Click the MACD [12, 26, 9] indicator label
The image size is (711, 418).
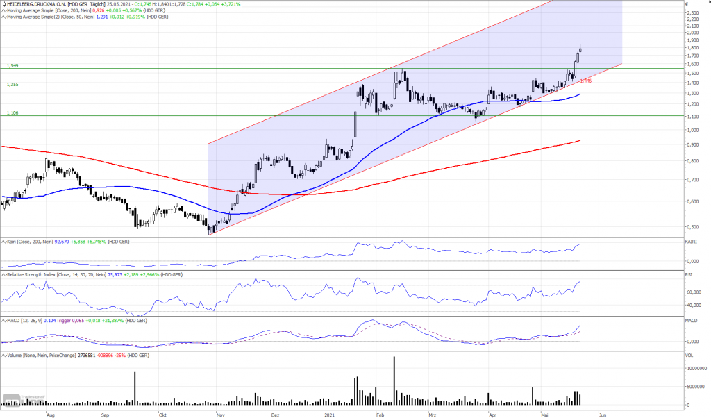point(24,321)
